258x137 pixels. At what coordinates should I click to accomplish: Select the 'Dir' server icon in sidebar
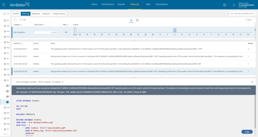click(5, 58)
